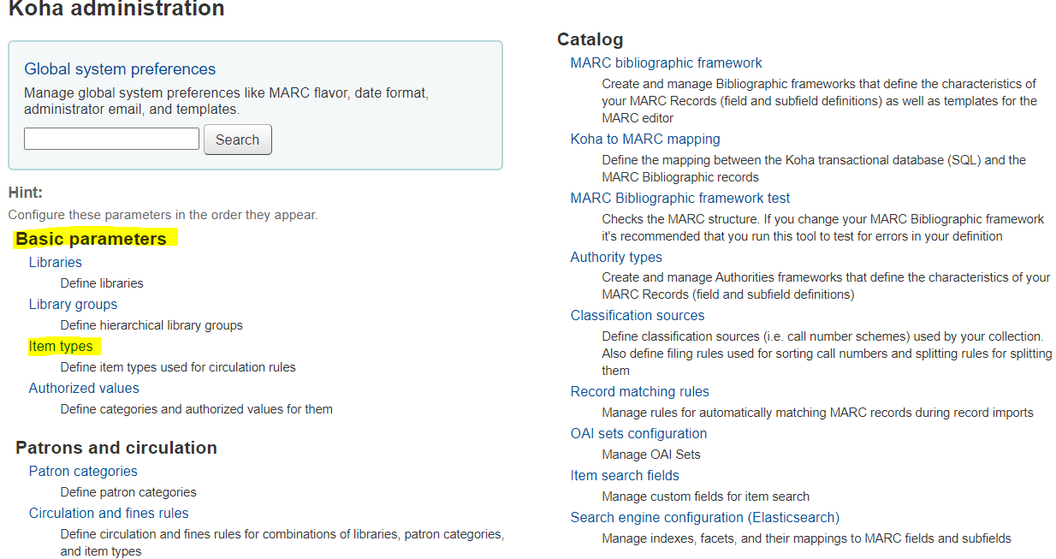The image size is (1056, 559).
Task: Click the MARC bibliographic framework description
Action: click(x=820, y=101)
